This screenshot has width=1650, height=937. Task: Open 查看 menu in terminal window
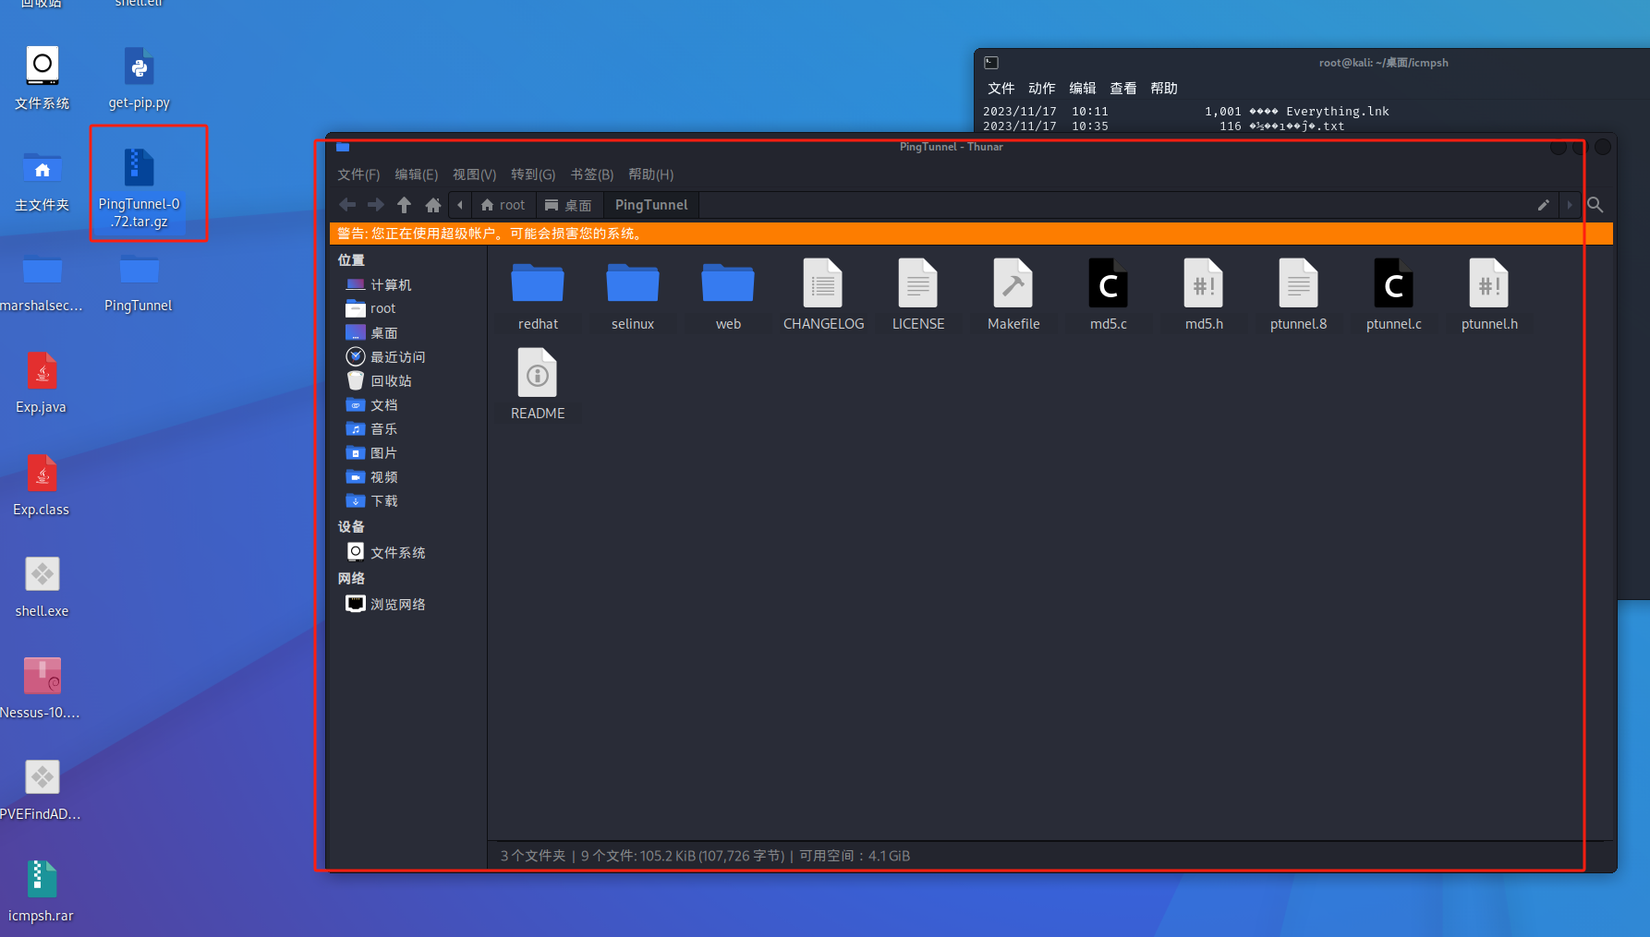(1122, 89)
